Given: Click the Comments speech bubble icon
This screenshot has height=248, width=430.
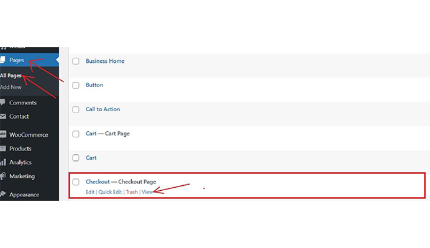Looking at the screenshot, I should coord(2,103).
